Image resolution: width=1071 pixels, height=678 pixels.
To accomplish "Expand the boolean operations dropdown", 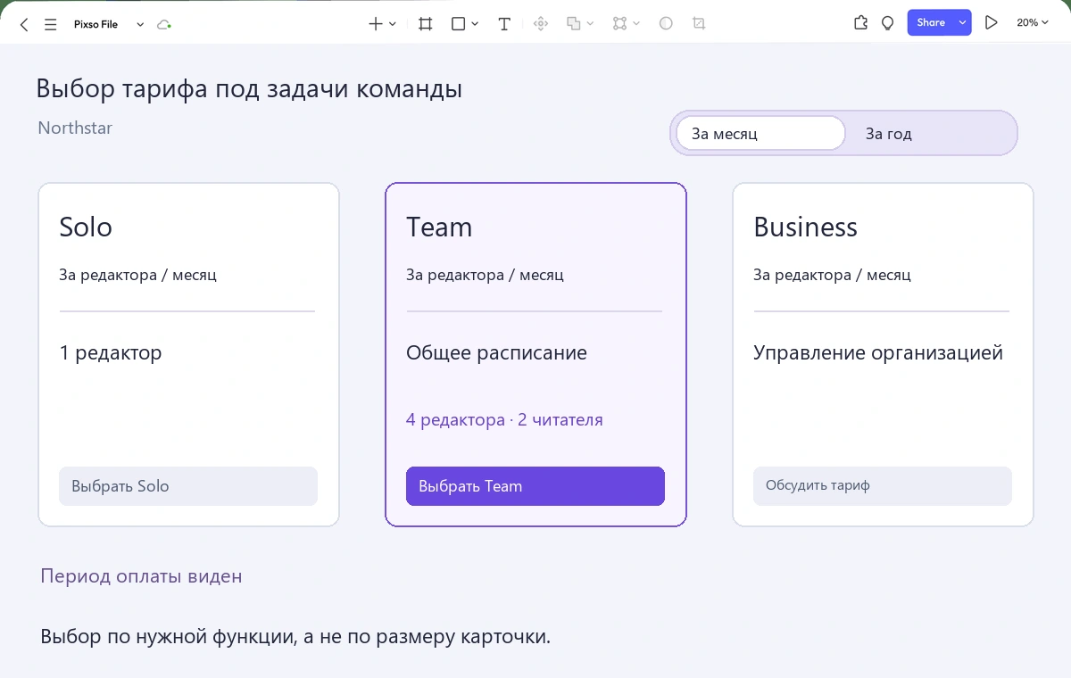I will coord(590,24).
